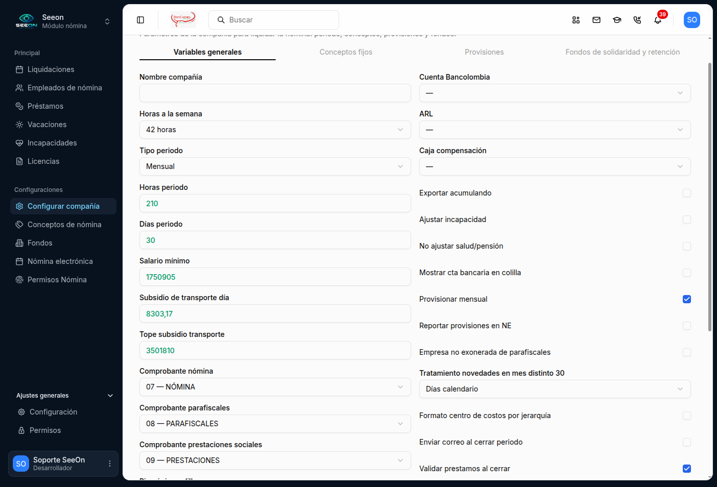Open Permisos Nómina fingerprint item

pos(63,280)
